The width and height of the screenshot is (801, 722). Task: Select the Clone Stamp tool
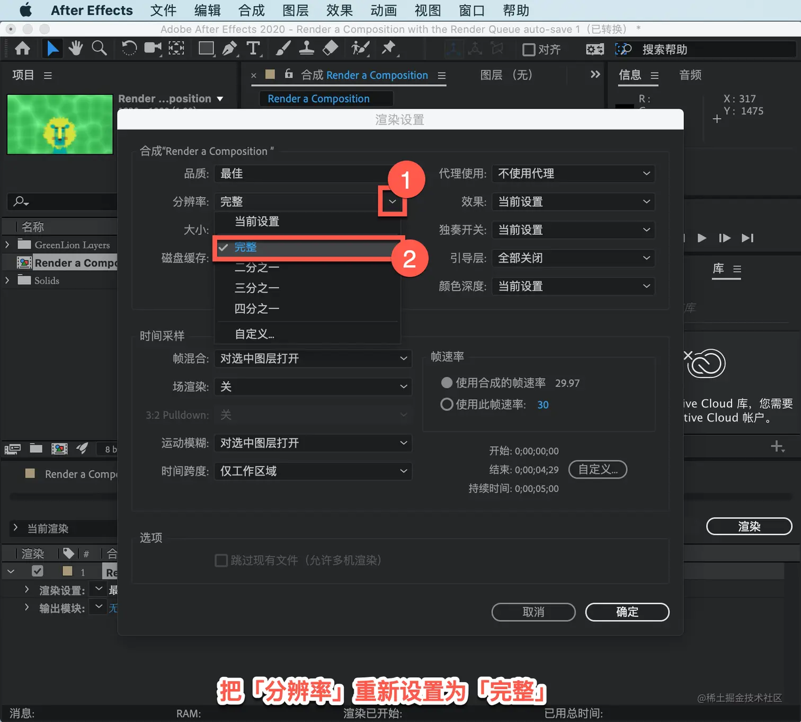point(306,48)
